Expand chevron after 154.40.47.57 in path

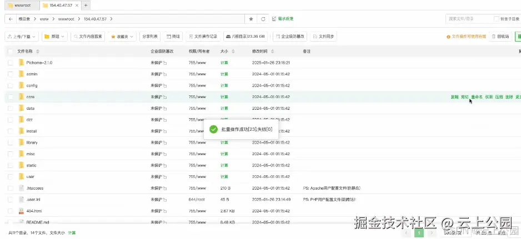pyautogui.click(x=111, y=19)
